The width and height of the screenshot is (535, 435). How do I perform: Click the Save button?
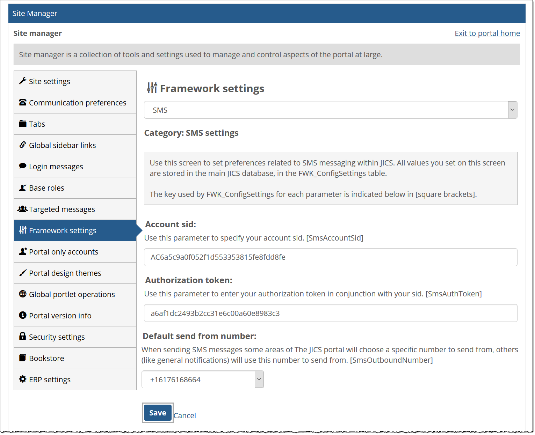pos(158,413)
